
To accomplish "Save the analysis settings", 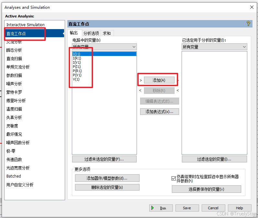I will pos(187,208).
